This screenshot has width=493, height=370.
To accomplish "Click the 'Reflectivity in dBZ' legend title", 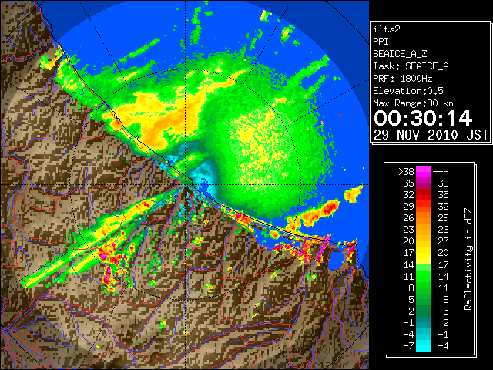I will tap(468, 259).
